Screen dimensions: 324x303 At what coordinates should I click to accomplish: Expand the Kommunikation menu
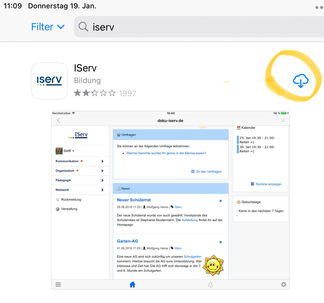[x=80, y=161]
